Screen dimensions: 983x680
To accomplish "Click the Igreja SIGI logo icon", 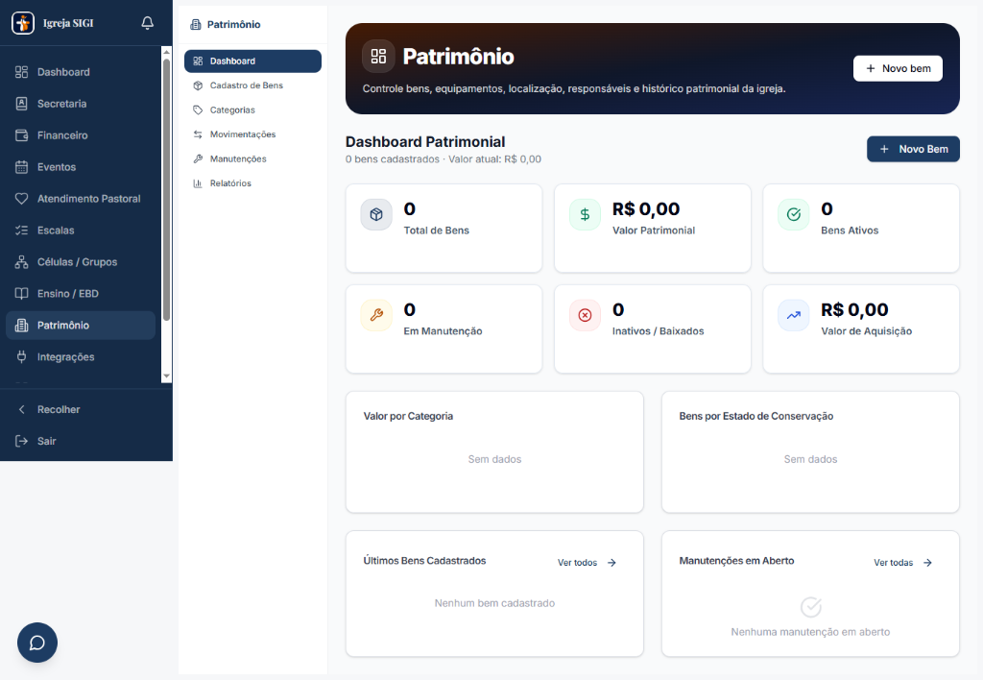I will tap(23, 23).
